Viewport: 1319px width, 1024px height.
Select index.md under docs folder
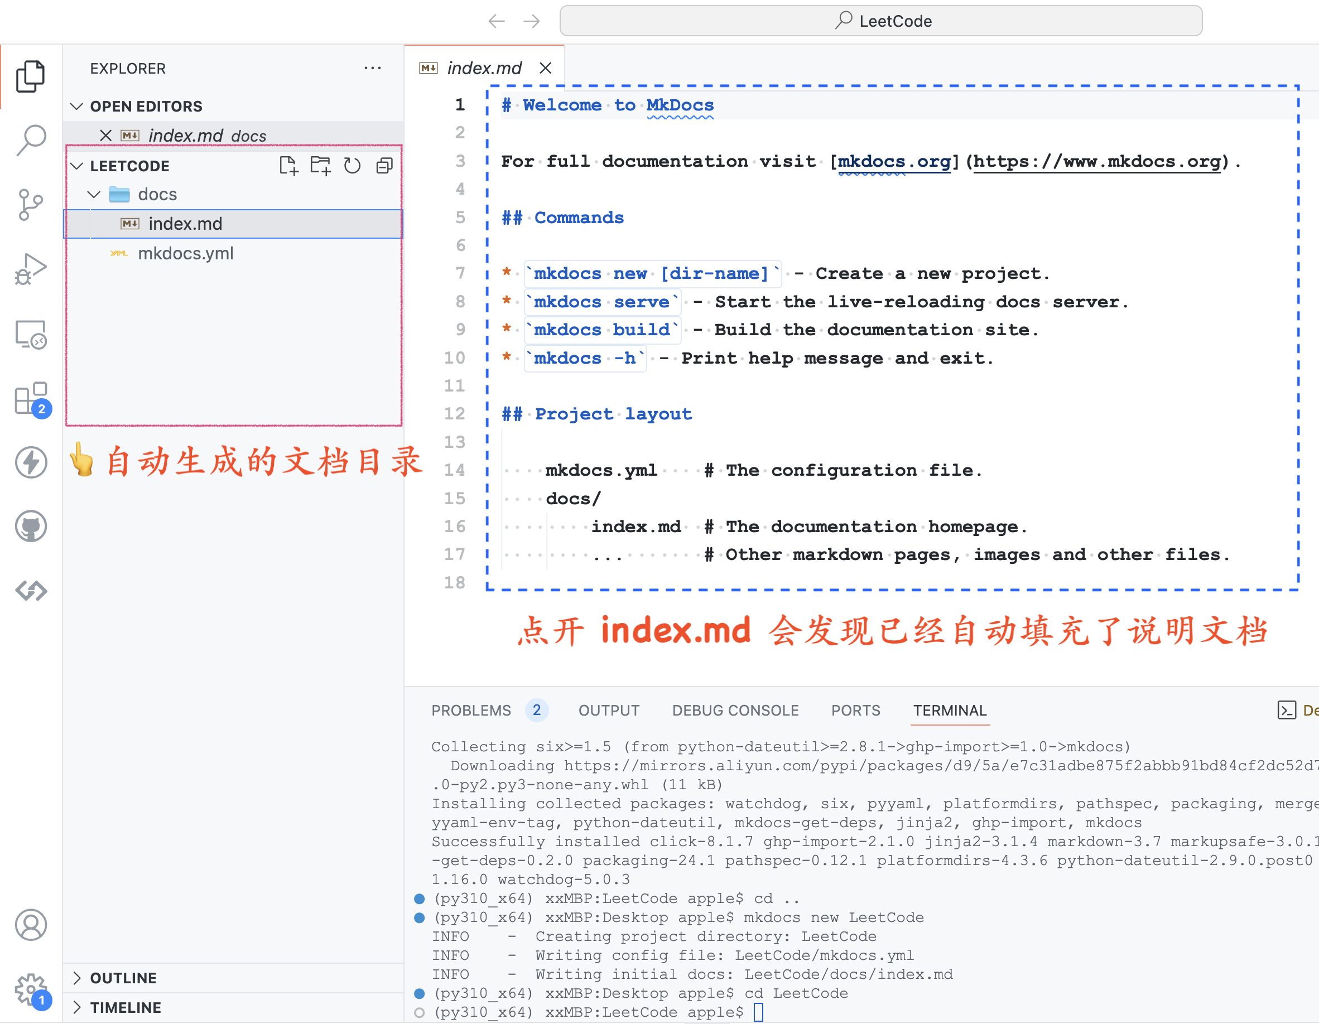(233, 224)
